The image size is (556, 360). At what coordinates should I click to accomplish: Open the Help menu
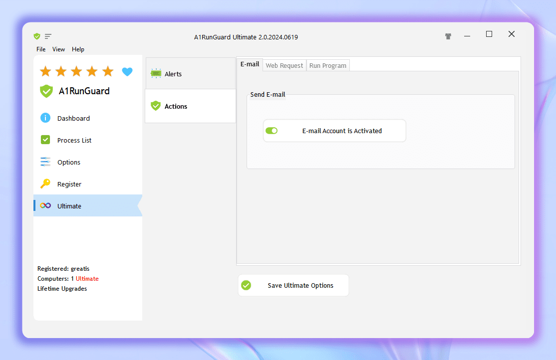pyautogui.click(x=78, y=49)
